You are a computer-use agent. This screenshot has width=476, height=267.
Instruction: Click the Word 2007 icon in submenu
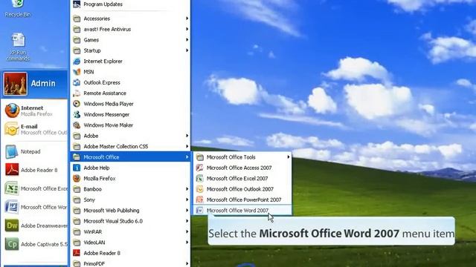[200, 211]
